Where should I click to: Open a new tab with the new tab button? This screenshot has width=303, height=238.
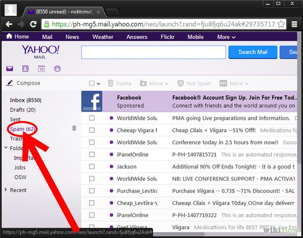pyautogui.click(x=112, y=12)
